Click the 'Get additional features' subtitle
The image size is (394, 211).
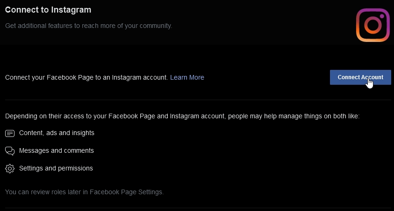(x=88, y=26)
